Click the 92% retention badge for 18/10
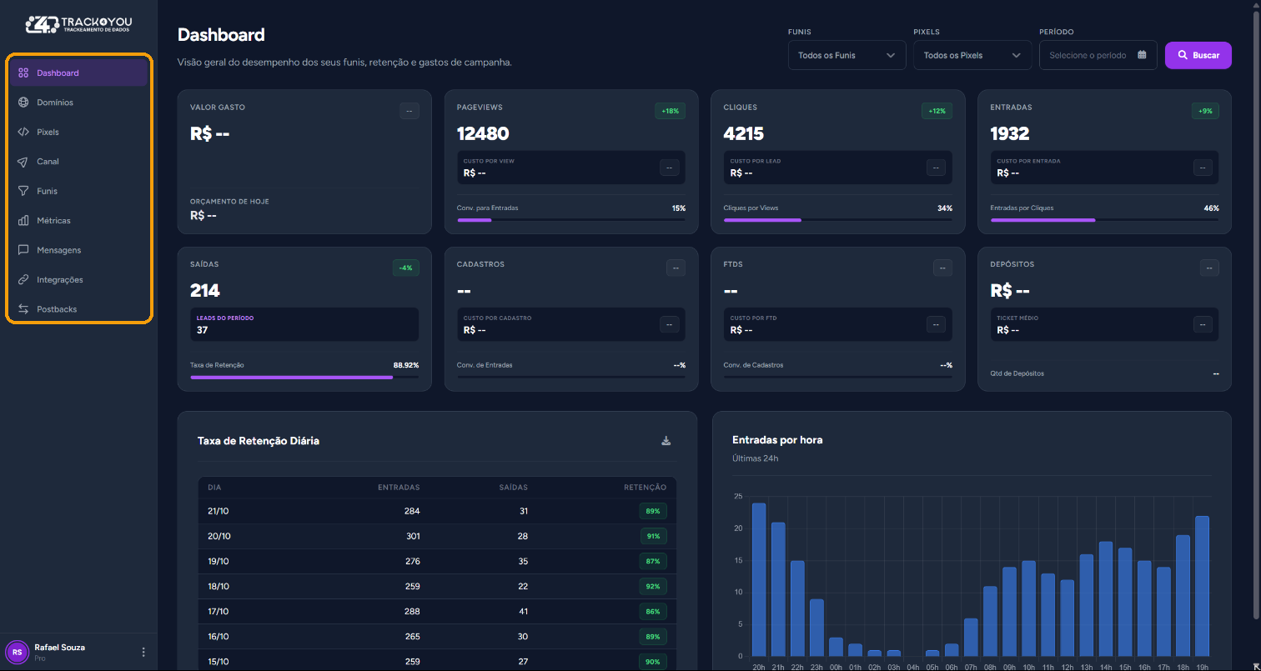1261x671 pixels. (653, 587)
